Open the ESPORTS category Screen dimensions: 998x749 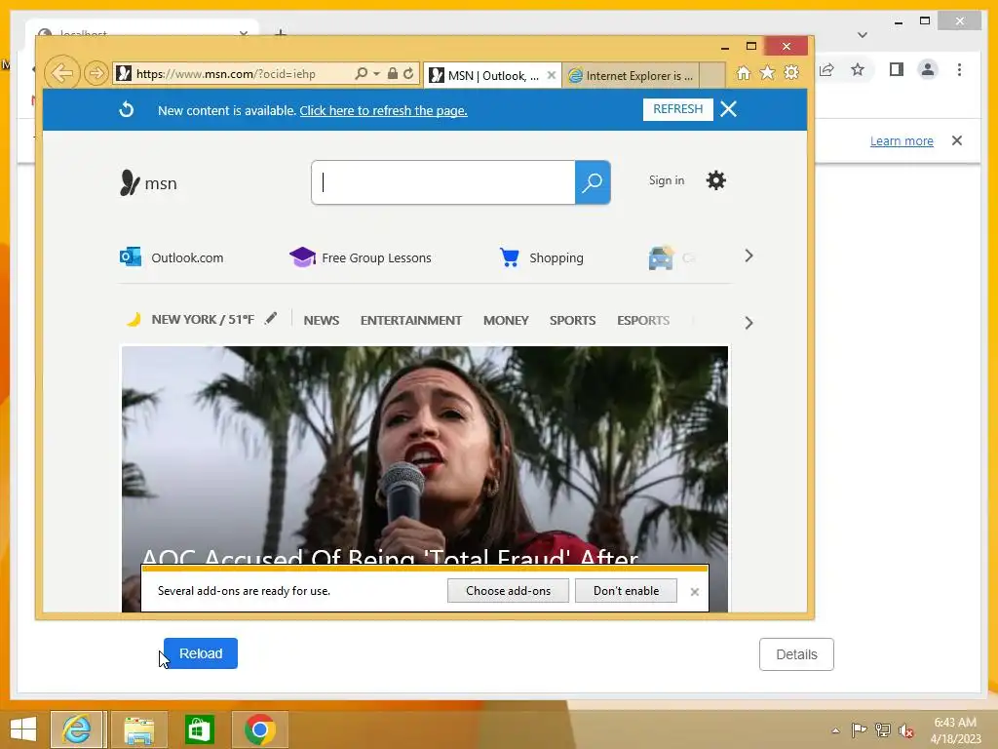643,320
